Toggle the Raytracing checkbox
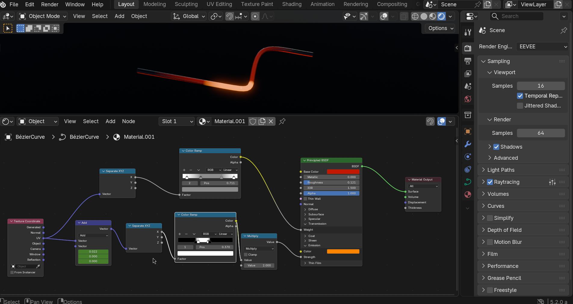 (x=490, y=182)
